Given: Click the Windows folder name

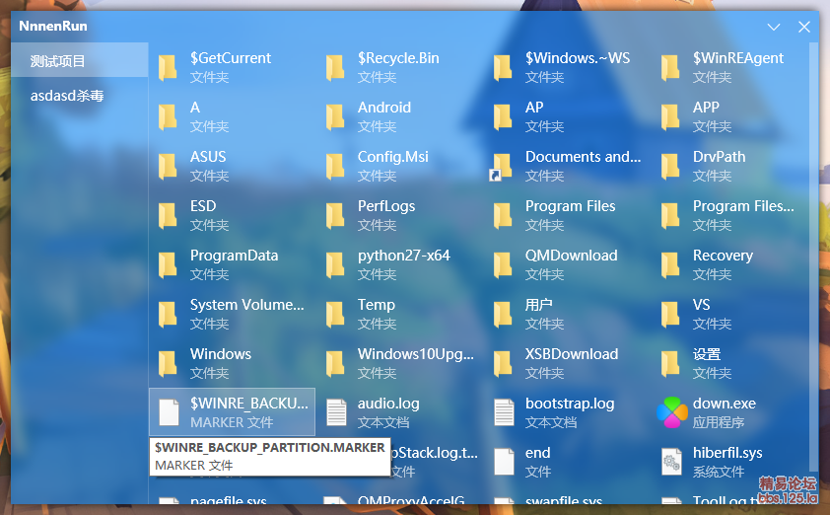Looking at the screenshot, I should coord(221,354).
